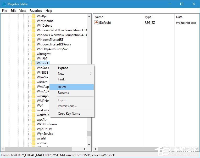Select Permissions... in the context menu
This screenshot has height=158, width=200.
[x=67, y=106]
